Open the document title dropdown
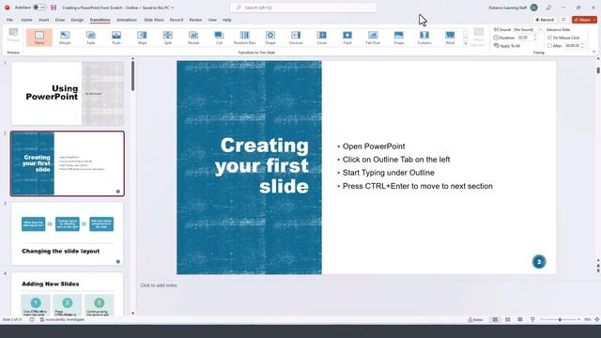601x338 pixels. (173, 8)
